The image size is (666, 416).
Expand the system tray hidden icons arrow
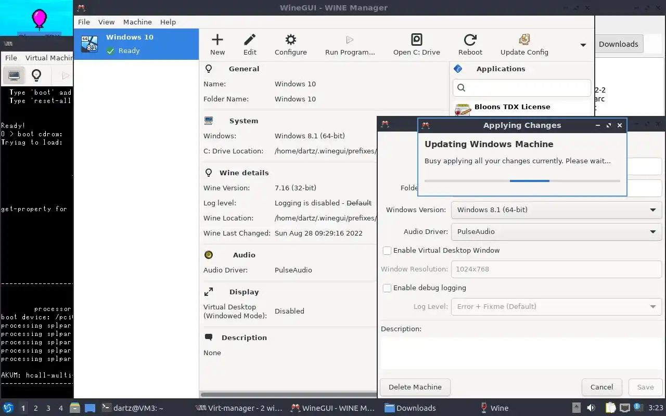click(576, 408)
